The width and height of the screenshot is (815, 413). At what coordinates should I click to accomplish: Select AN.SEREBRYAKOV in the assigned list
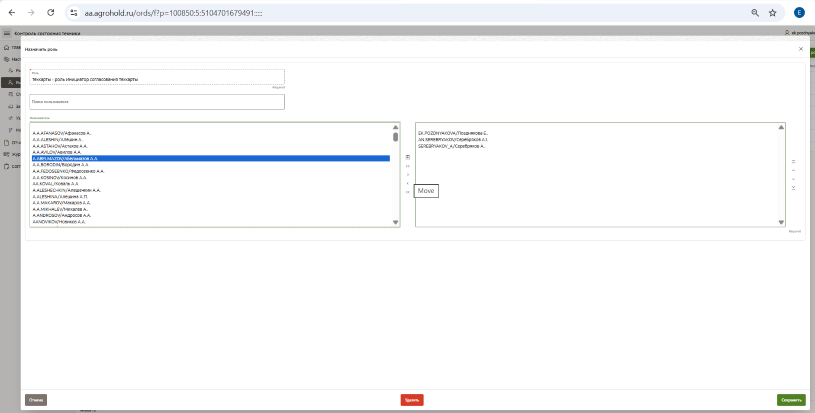click(453, 140)
